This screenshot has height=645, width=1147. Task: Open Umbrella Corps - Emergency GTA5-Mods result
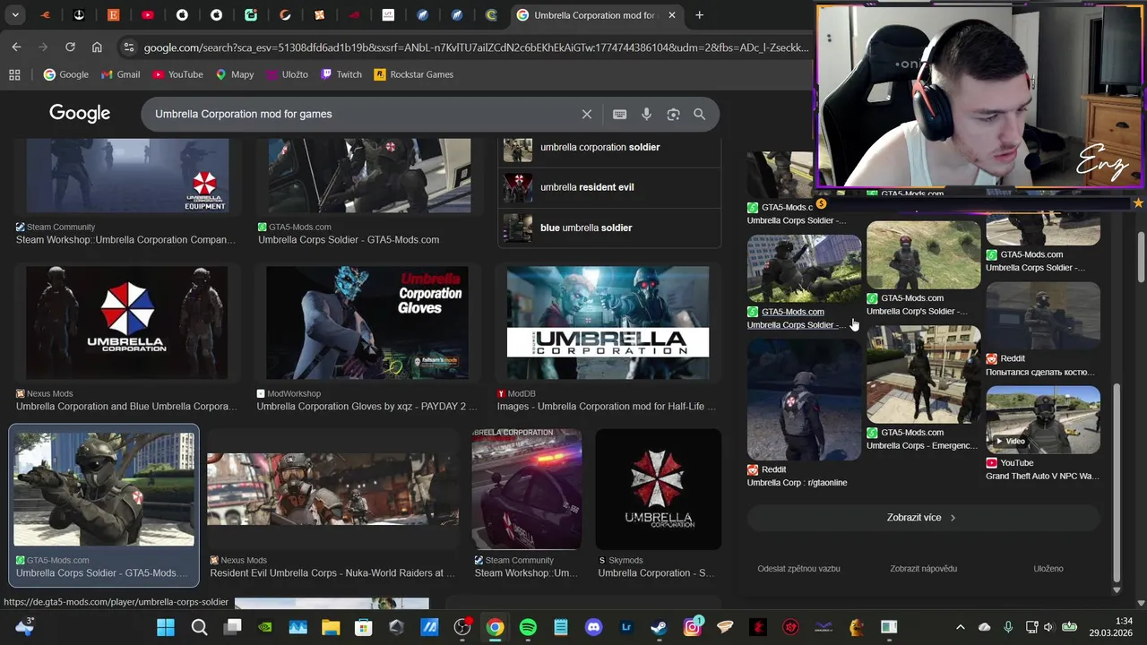tap(923, 374)
